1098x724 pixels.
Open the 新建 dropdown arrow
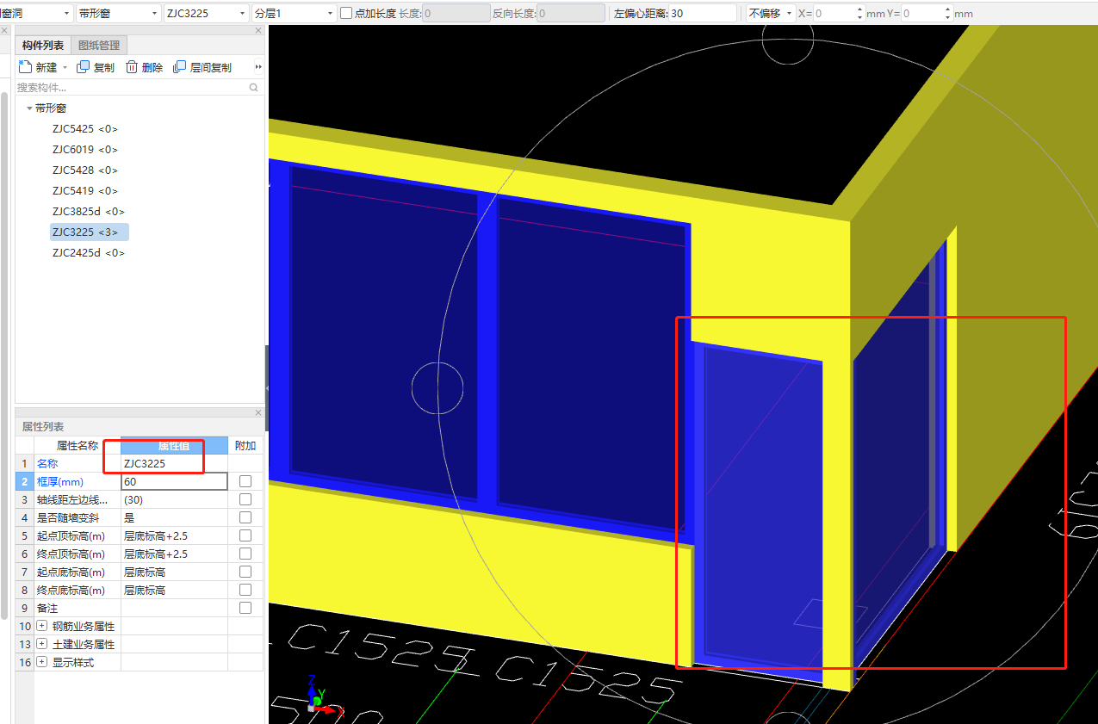[x=65, y=68]
